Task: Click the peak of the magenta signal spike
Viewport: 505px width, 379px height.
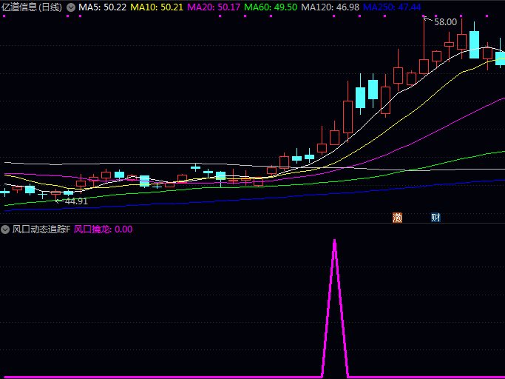Action: click(x=334, y=241)
